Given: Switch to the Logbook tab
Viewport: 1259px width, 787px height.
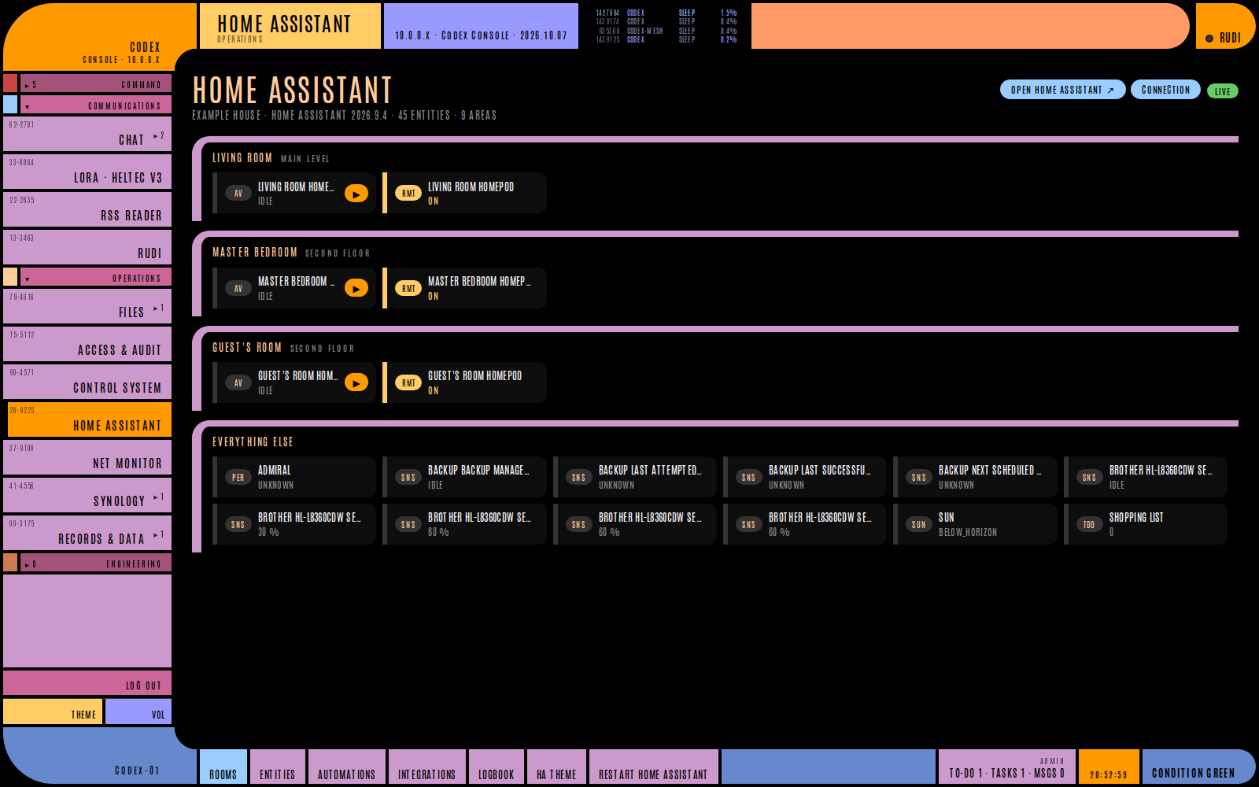Looking at the screenshot, I should pos(497,767).
